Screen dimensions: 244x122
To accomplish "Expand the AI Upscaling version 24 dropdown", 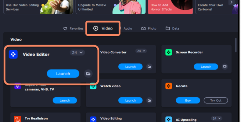I will pos(217,118).
